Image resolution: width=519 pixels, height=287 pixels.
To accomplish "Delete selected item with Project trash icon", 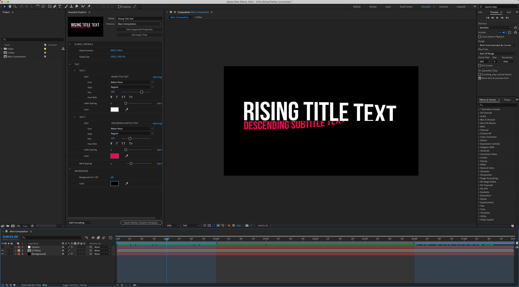I will point(32,226).
